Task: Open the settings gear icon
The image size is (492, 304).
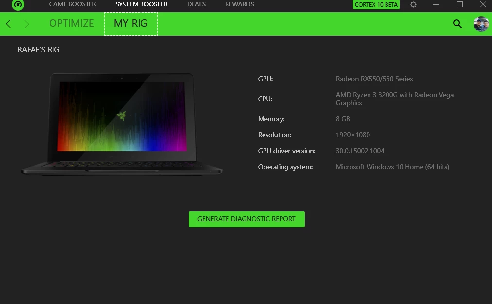Action: [x=413, y=4]
